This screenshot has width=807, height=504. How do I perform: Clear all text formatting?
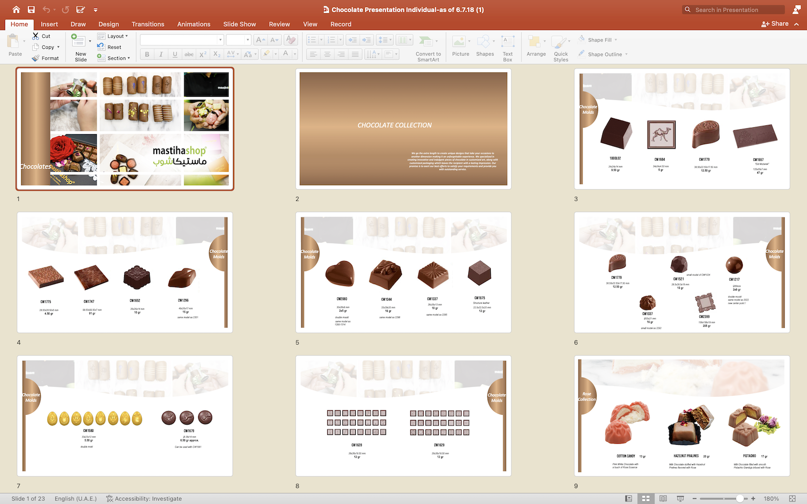click(x=291, y=40)
